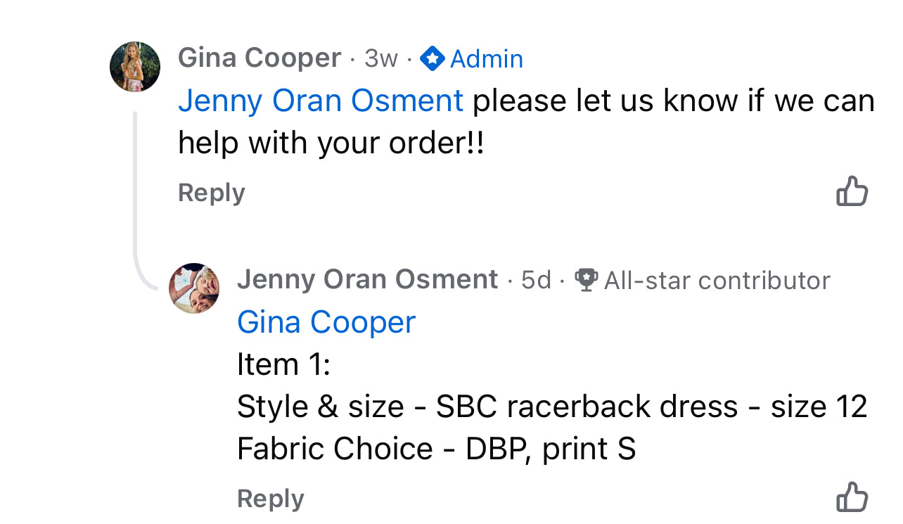Click the All-star contributor trophy icon
This screenshot has width=903, height=524.
tap(587, 280)
